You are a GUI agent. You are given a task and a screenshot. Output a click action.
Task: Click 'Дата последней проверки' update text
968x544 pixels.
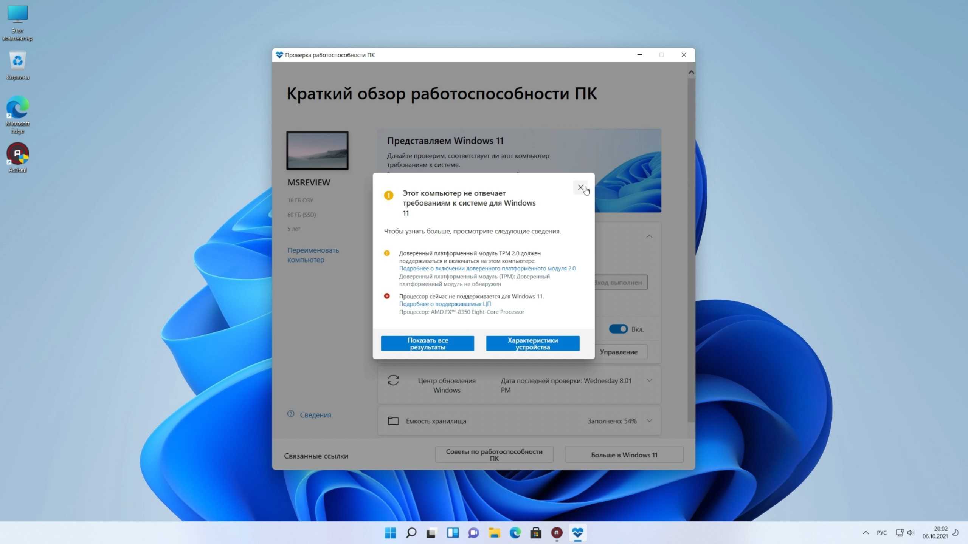(x=566, y=385)
